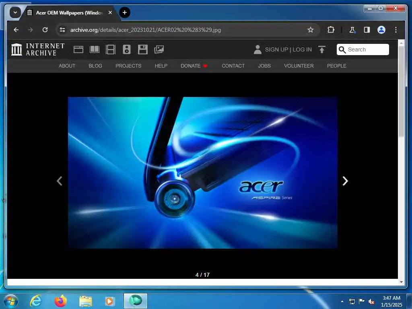Image resolution: width=412 pixels, height=309 pixels.
Task: Open the Web archive icon
Action: coord(78,49)
